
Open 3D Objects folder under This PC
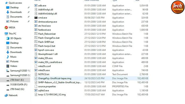[16, 38]
